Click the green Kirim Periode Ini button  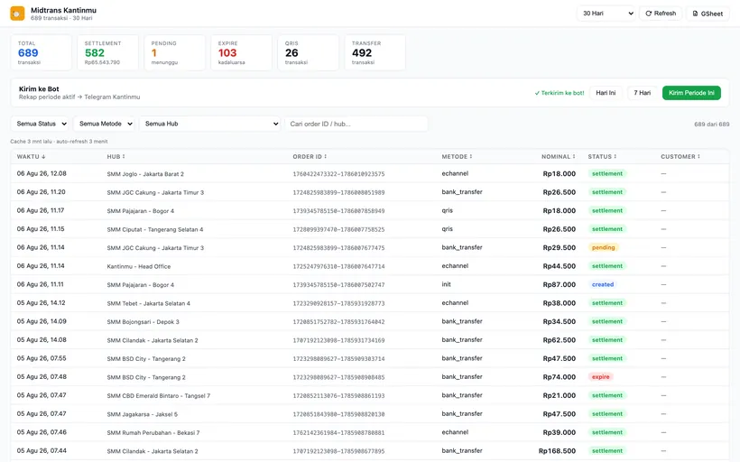click(691, 93)
